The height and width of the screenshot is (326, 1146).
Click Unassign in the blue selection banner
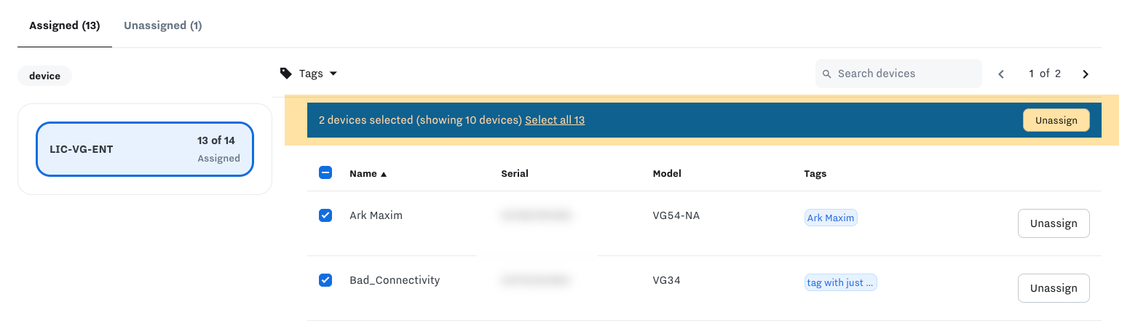pos(1056,120)
